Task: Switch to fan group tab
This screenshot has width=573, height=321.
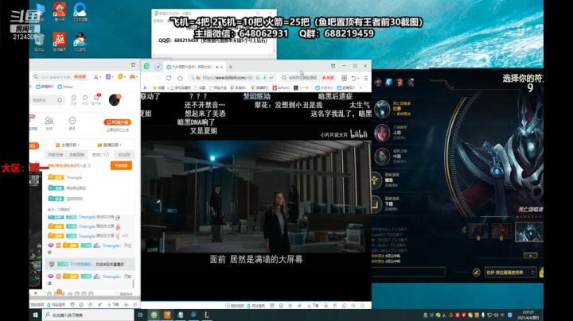Action: [124, 155]
